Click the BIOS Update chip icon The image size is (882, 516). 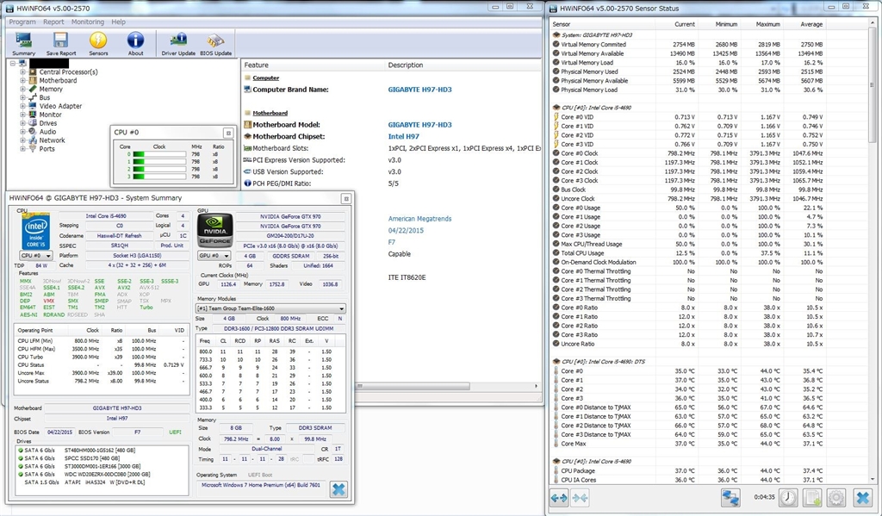coord(216,42)
